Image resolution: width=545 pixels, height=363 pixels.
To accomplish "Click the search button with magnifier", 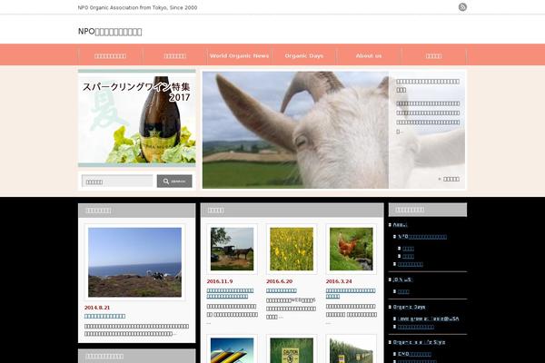I will pos(174,181).
